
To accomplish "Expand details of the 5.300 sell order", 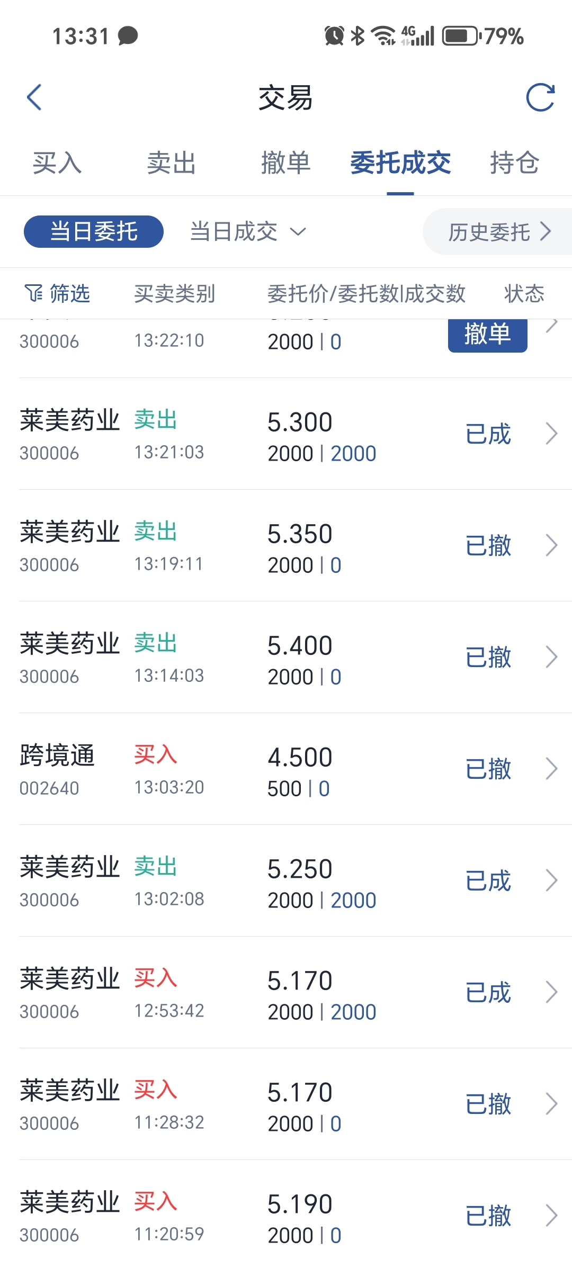I will tap(551, 434).
